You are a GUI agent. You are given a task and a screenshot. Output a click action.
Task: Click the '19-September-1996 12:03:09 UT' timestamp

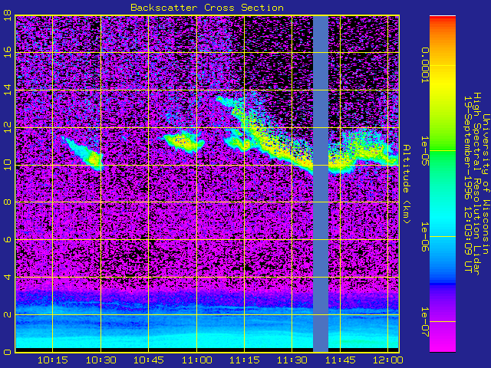pos(467,184)
